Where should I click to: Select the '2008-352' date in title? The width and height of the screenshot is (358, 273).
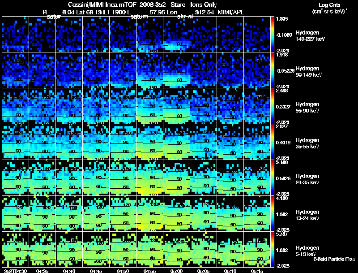coord(152,4)
